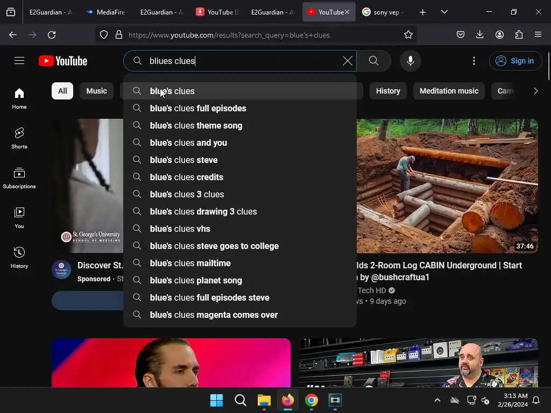551x413 pixels.
Task: Open Chrome from the taskbar
Action: click(x=312, y=400)
